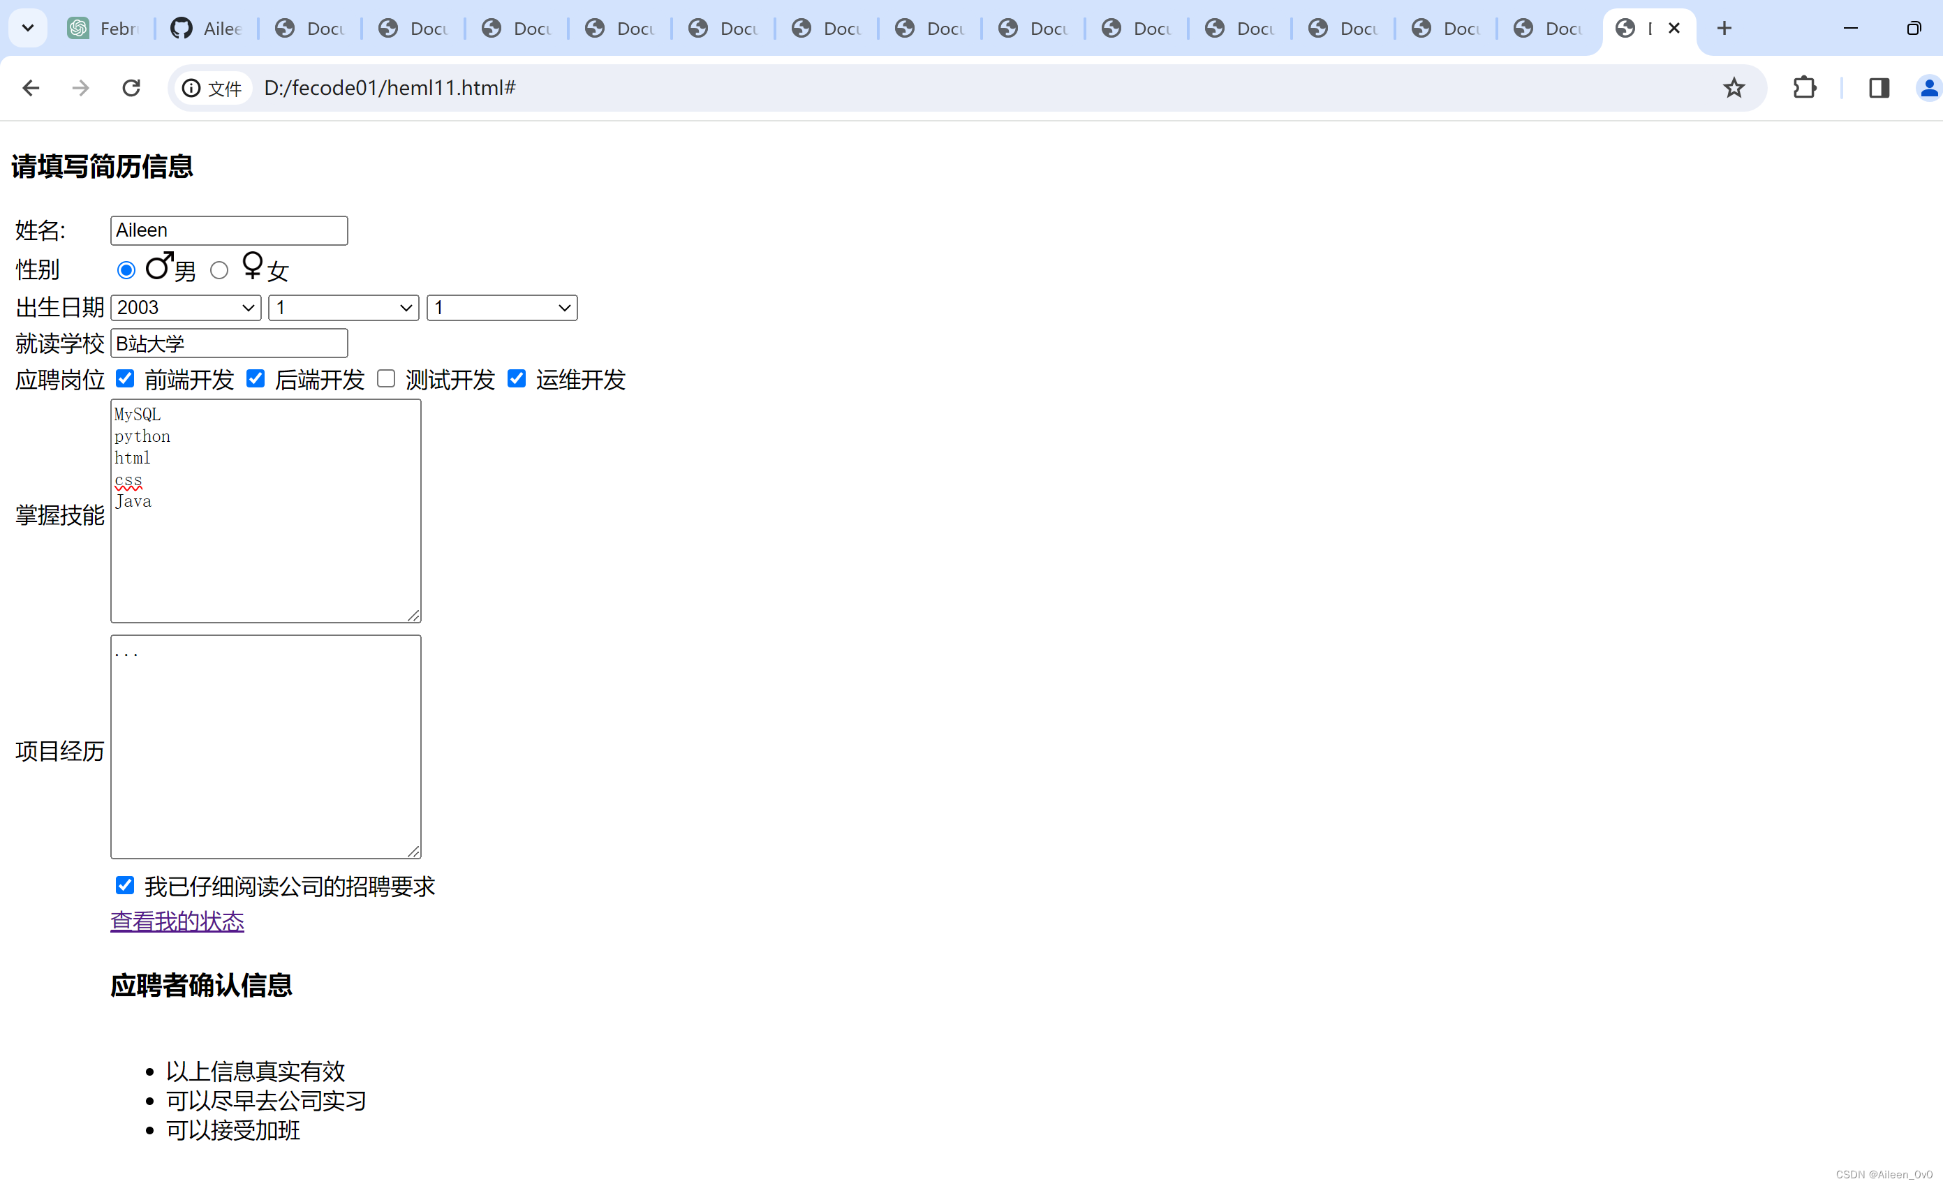Click the browser forward arrow
Viewport: 1943px width, 1186px height.
(x=80, y=87)
